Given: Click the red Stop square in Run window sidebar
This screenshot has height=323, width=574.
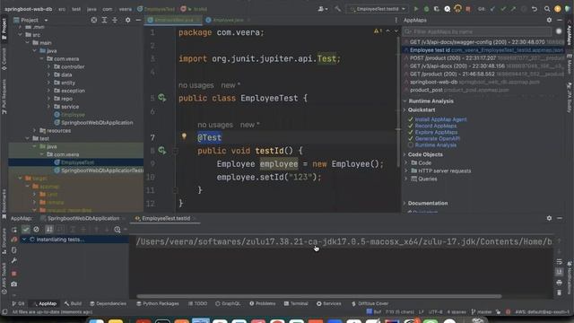Looking at the screenshot, I should (x=14, y=274).
